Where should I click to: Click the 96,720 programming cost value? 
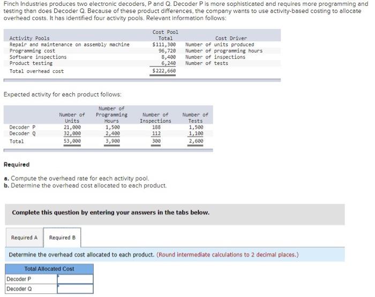167,51
